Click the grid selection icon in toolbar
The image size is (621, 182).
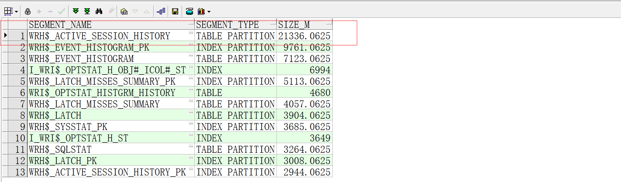(8, 11)
